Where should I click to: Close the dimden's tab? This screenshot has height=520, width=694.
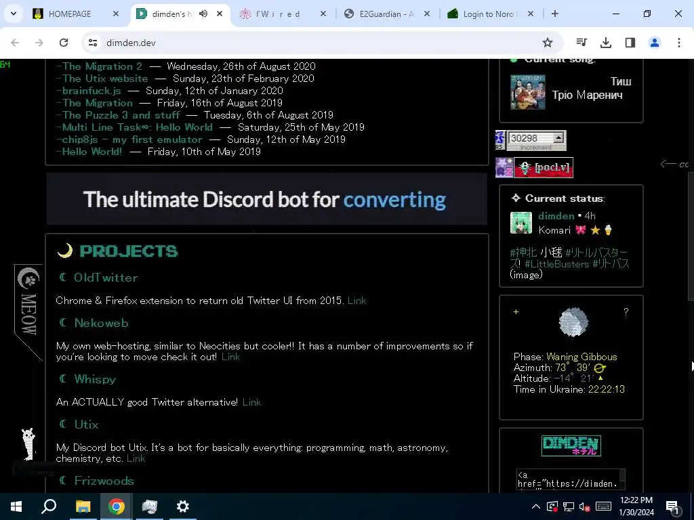point(220,14)
